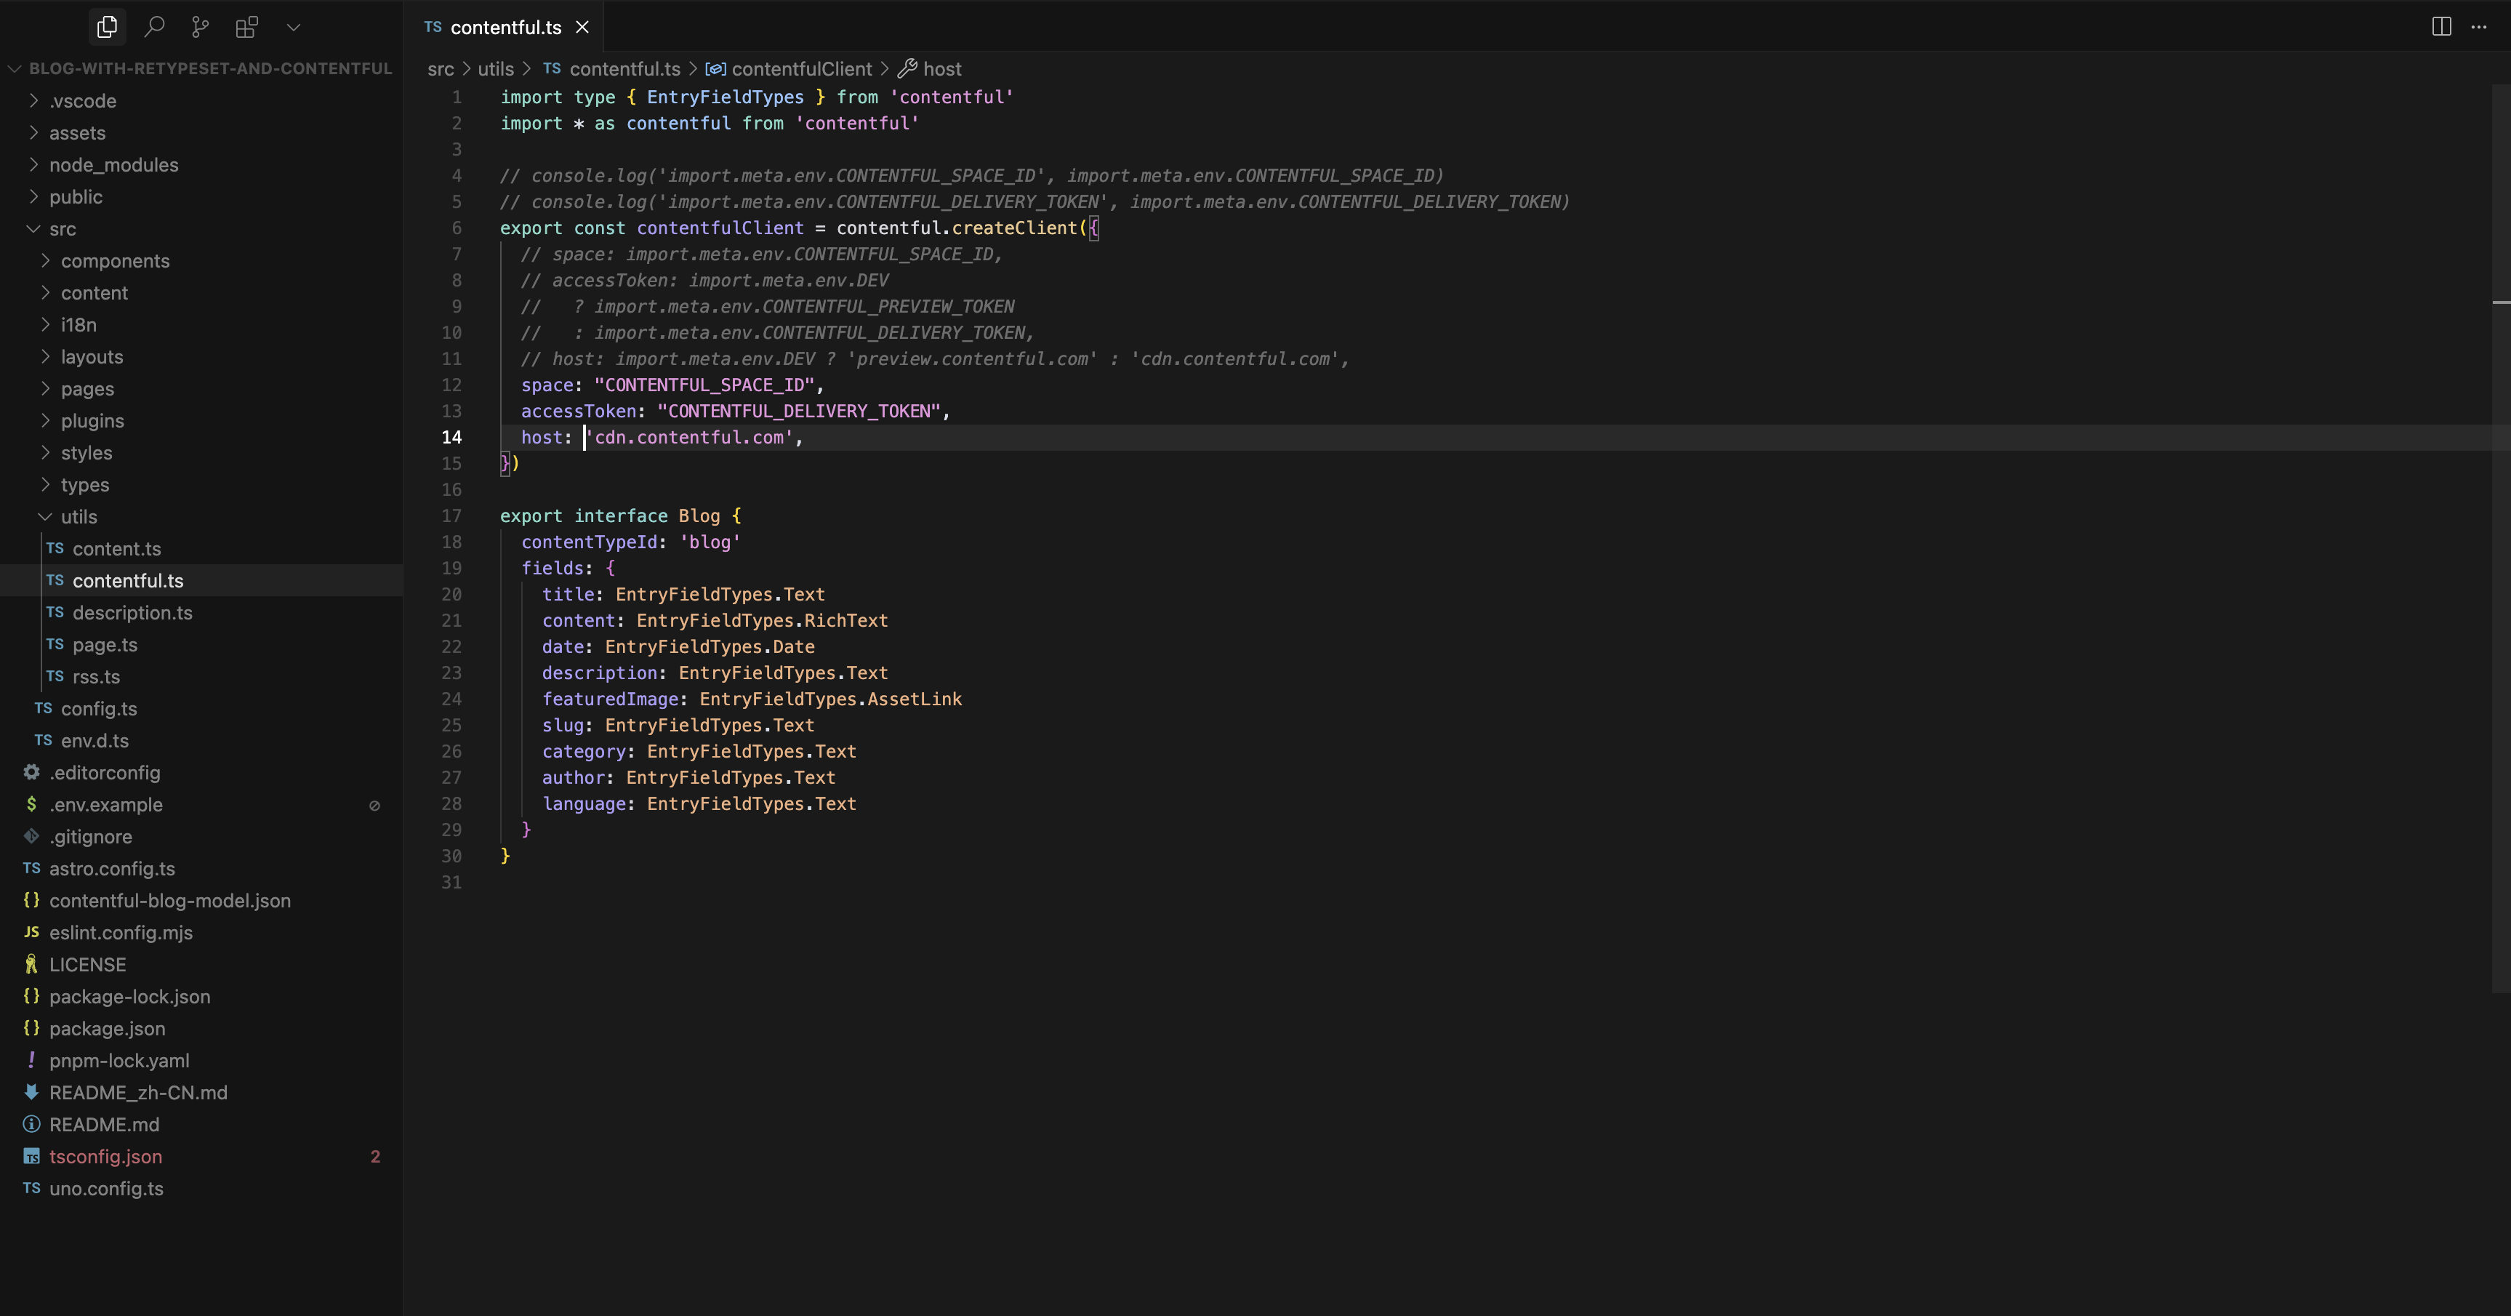2511x1316 pixels.
Task: Open the Search view icon
Action: [154, 28]
